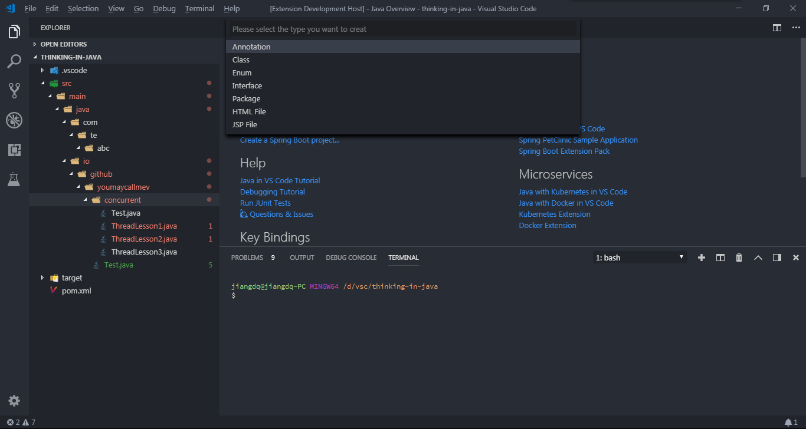Choose Annotation from the type list
Viewport: 806px width, 429px height.
click(403, 47)
